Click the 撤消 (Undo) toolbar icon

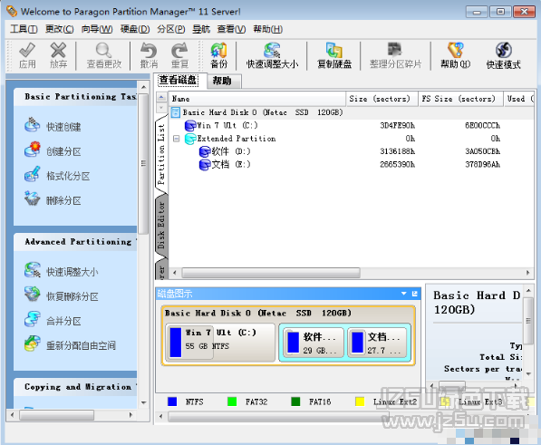pos(149,55)
